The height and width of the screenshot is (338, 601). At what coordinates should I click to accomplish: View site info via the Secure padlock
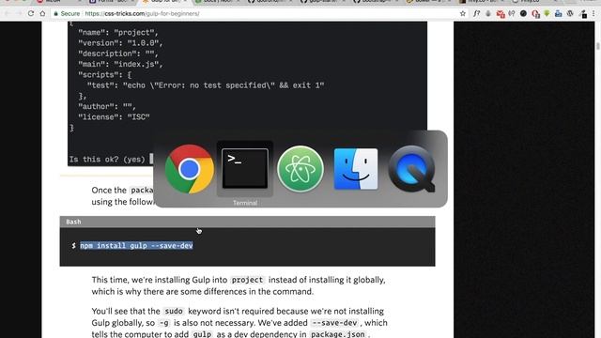click(67, 13)
